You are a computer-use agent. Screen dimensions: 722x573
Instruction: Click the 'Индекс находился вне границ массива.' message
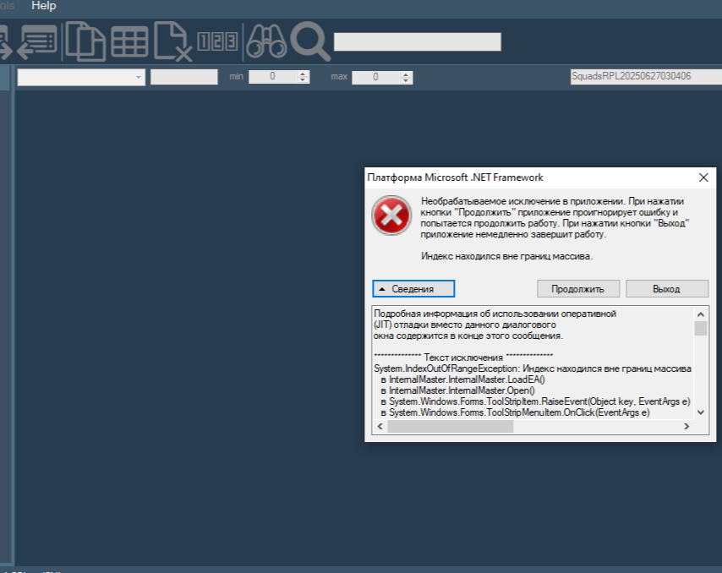tap(506, 256)
